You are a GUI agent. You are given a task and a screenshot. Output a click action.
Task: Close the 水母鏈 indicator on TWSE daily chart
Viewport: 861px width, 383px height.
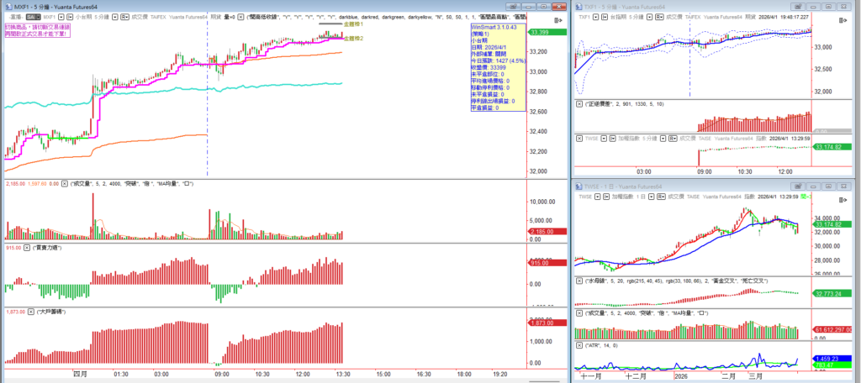(x=578, y=281)
